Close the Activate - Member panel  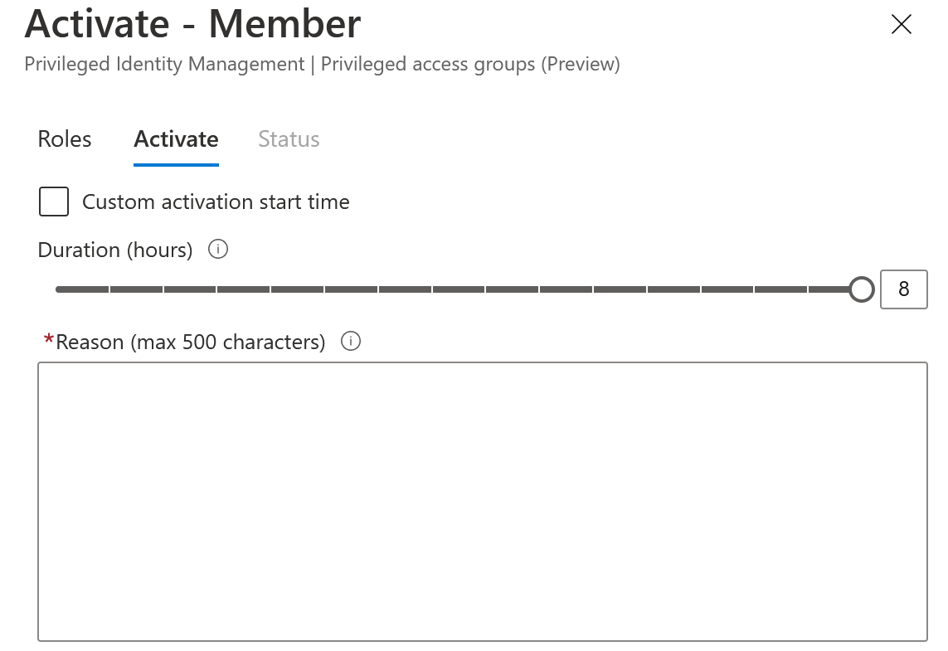tap(901, 25)
